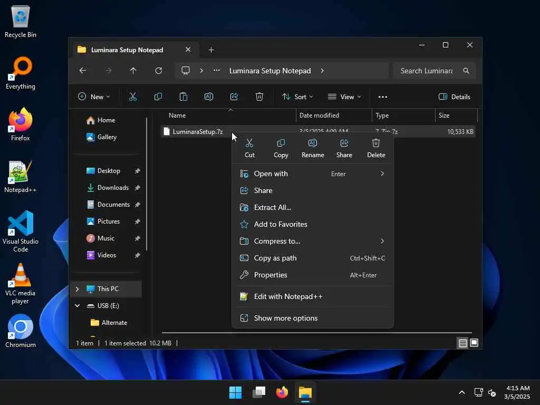Image resolution: width=540 pixels, height=405 pixels.
Task: Click navigation pane vertical scrollbar
Action: [147, 184]
